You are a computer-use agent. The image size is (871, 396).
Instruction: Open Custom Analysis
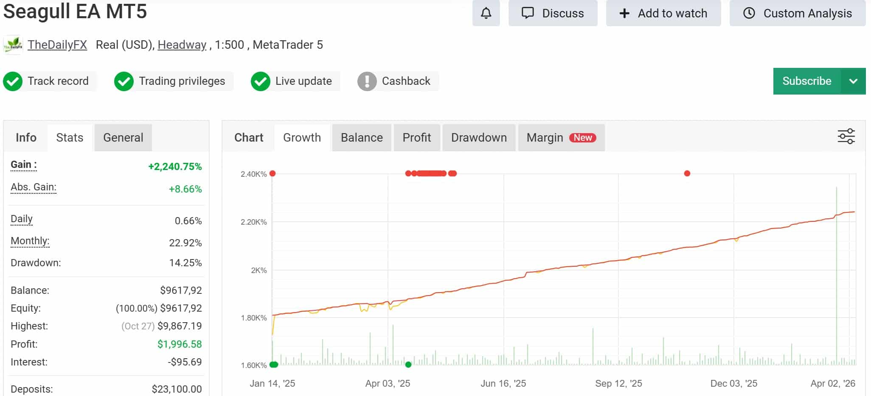[x=797, y=13]
